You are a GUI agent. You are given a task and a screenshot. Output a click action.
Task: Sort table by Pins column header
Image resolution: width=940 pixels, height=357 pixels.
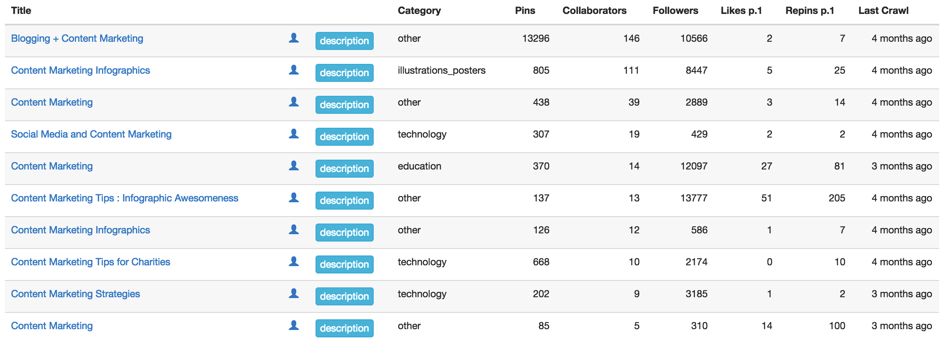click(525, 11)
